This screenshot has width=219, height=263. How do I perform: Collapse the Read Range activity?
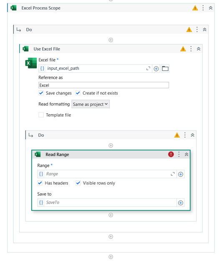tap(186, 154)
